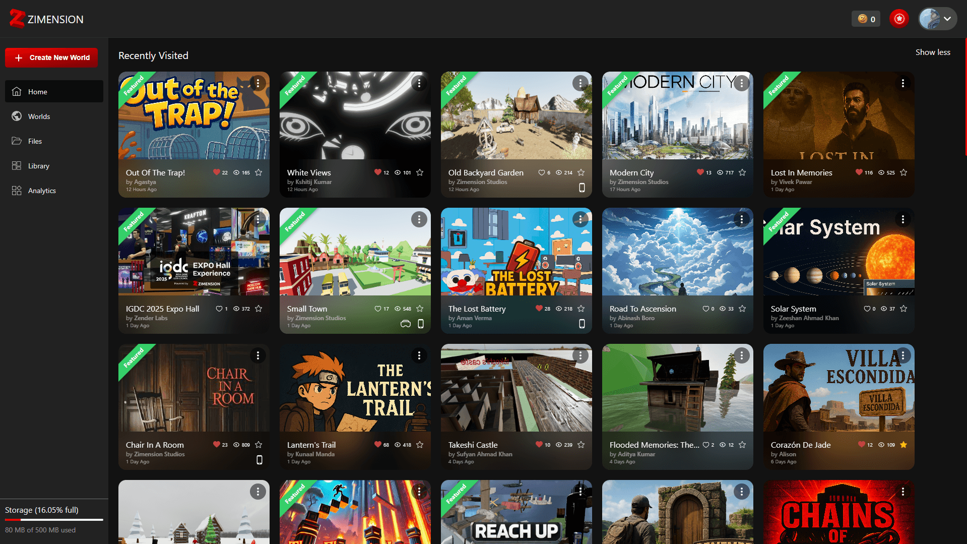Image resolution: width=967 pixels, height=544 pixels.
Task: Favorite White Views with star
Action: (x=420, y=172)
